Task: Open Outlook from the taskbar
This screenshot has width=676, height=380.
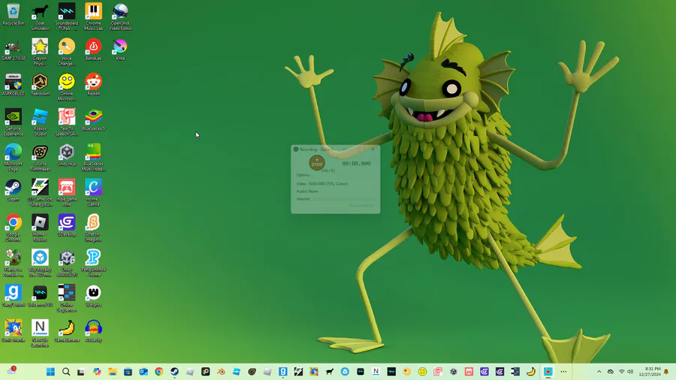Action: click(143, 372)
